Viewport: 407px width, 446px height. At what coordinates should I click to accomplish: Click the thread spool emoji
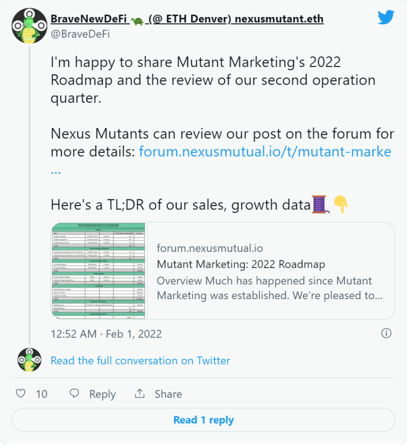[320, 204]
